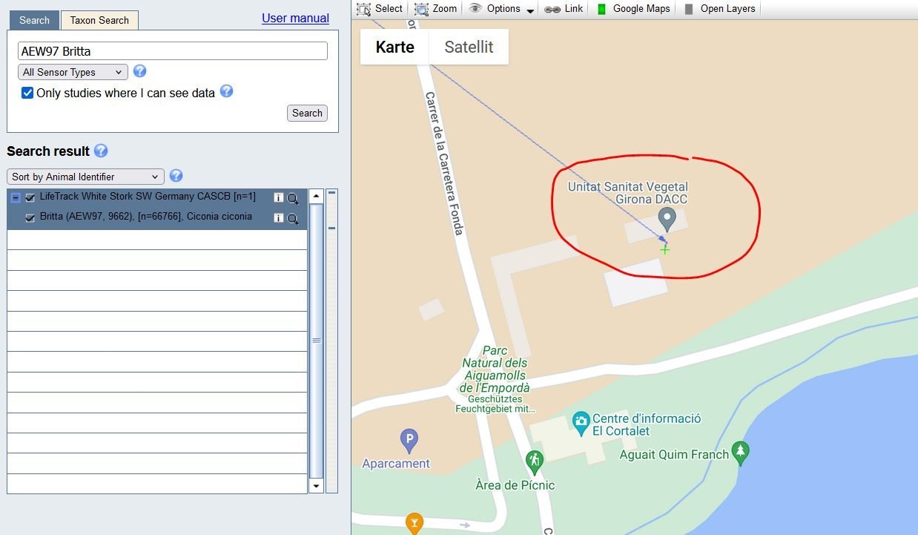
Task: Click the Unitat Sanitat Vegetal map pin
Action: 667,219
